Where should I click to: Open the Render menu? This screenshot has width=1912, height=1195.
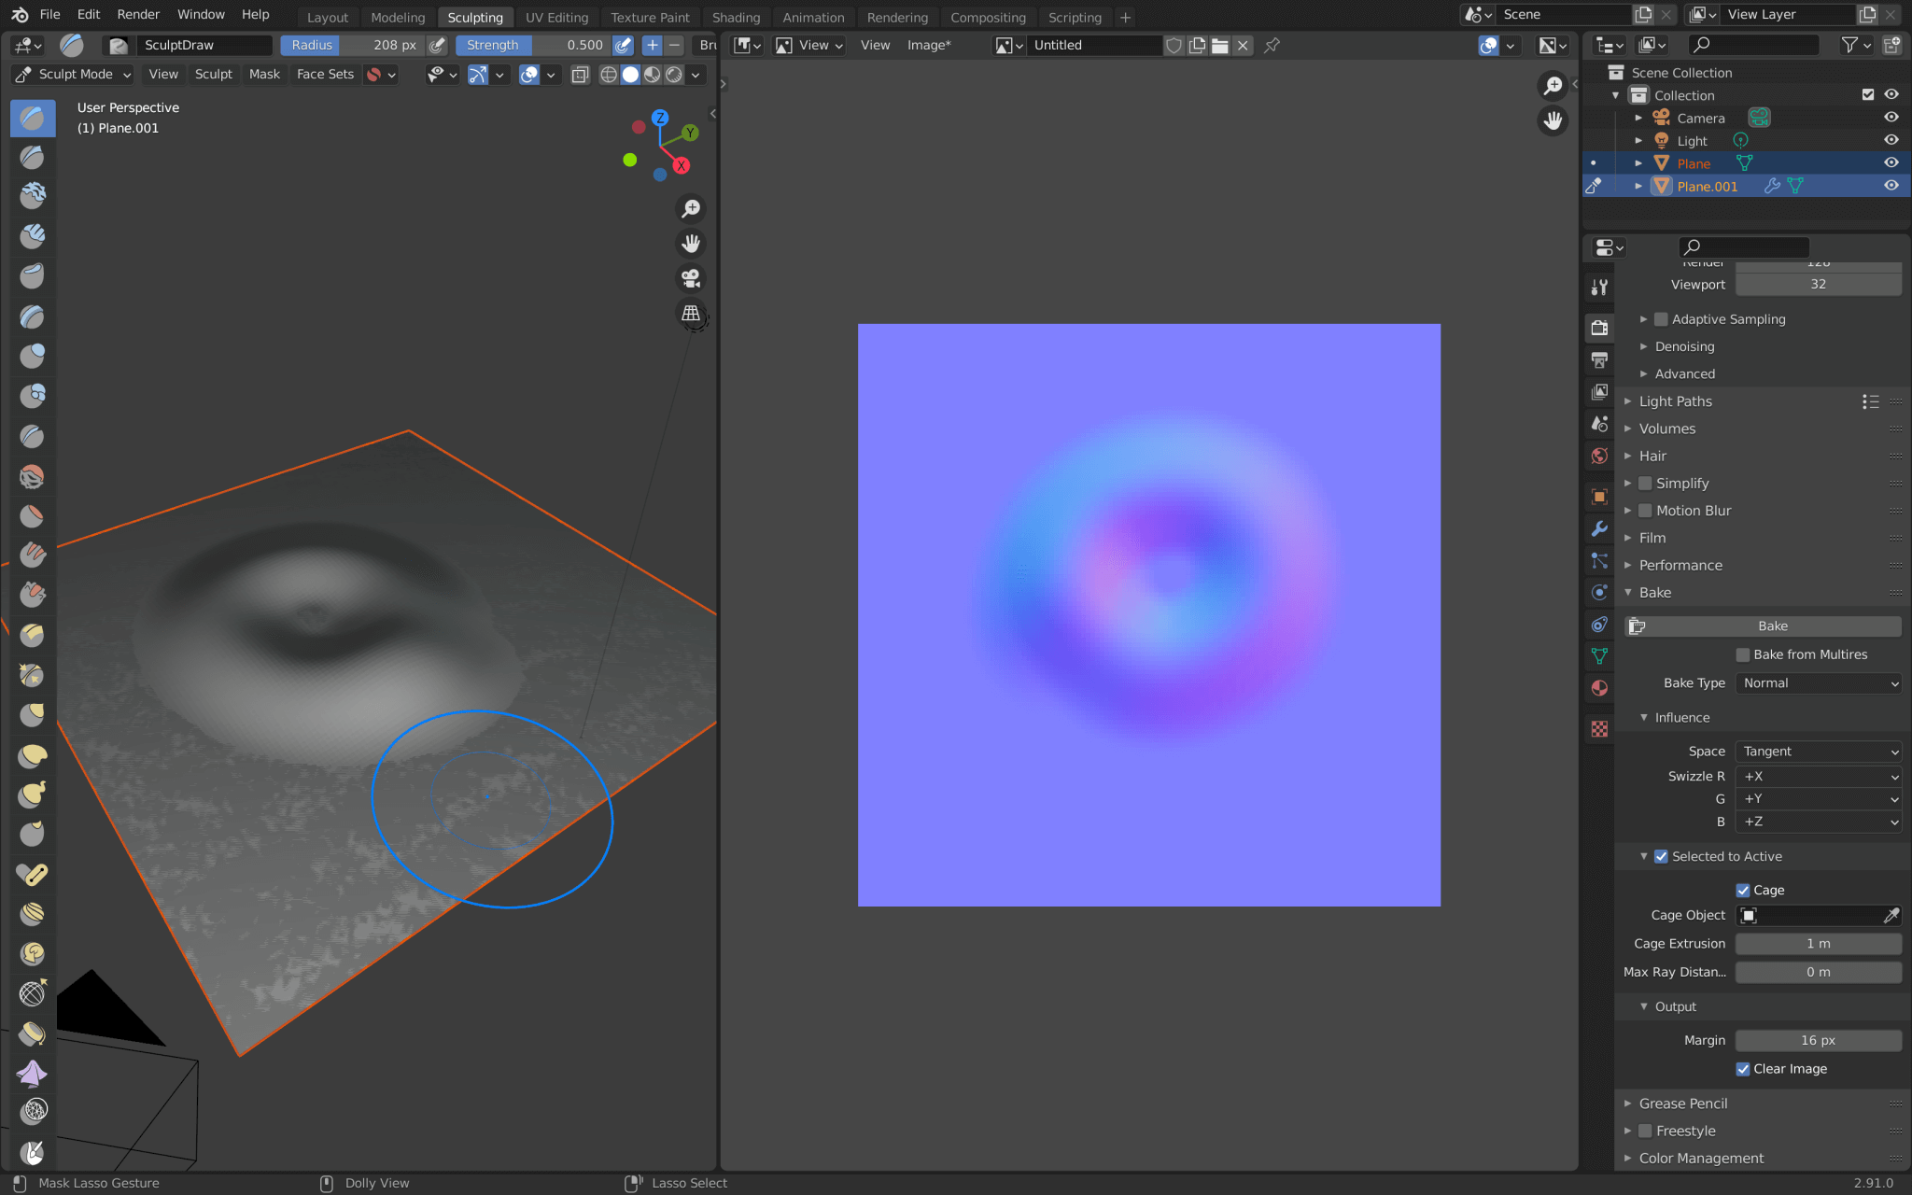point(138,14)
